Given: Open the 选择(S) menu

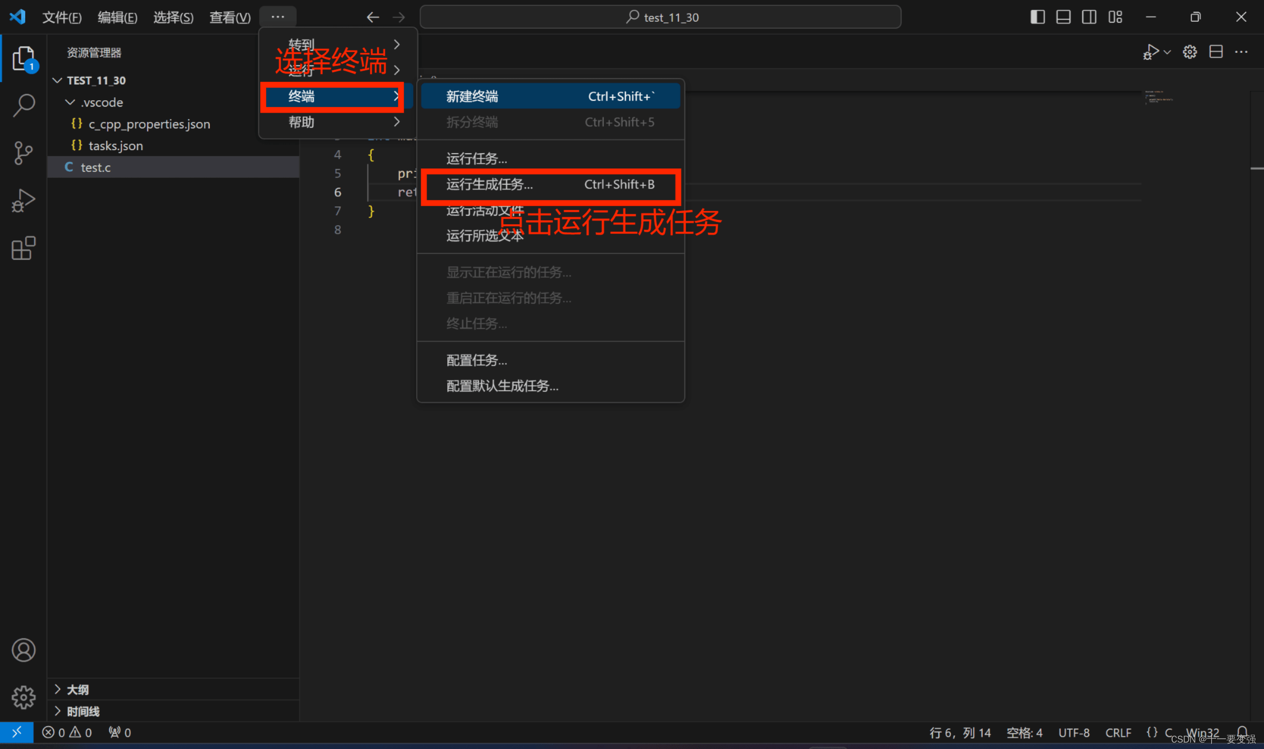Looking at the screenshot, I should point(173,17).
